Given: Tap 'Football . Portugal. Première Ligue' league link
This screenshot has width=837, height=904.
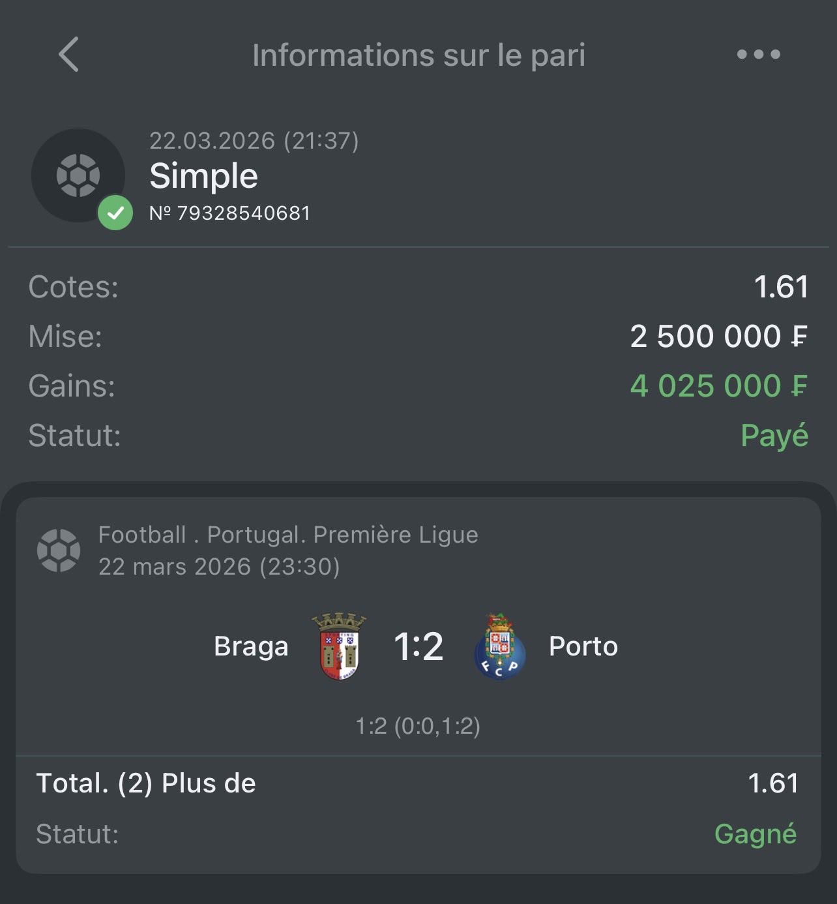Looking at the screenshot, I should [x=288, y=535].
